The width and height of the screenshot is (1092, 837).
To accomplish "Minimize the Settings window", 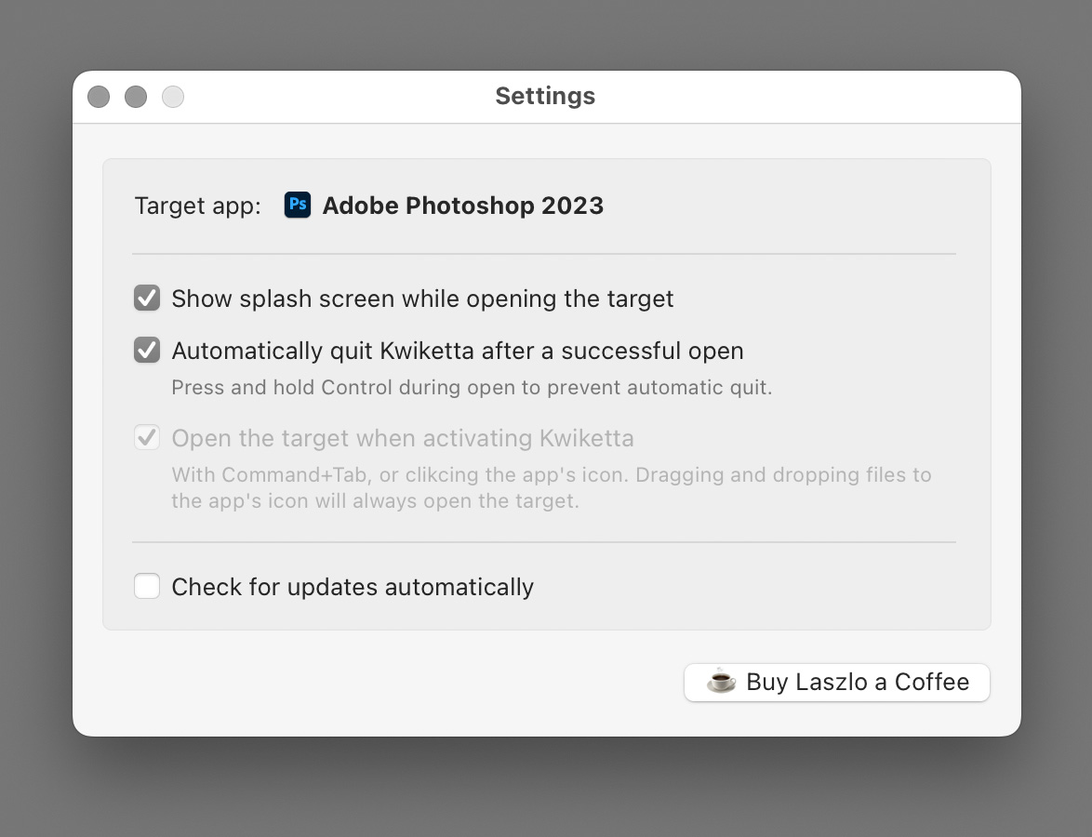I will 136,97.
